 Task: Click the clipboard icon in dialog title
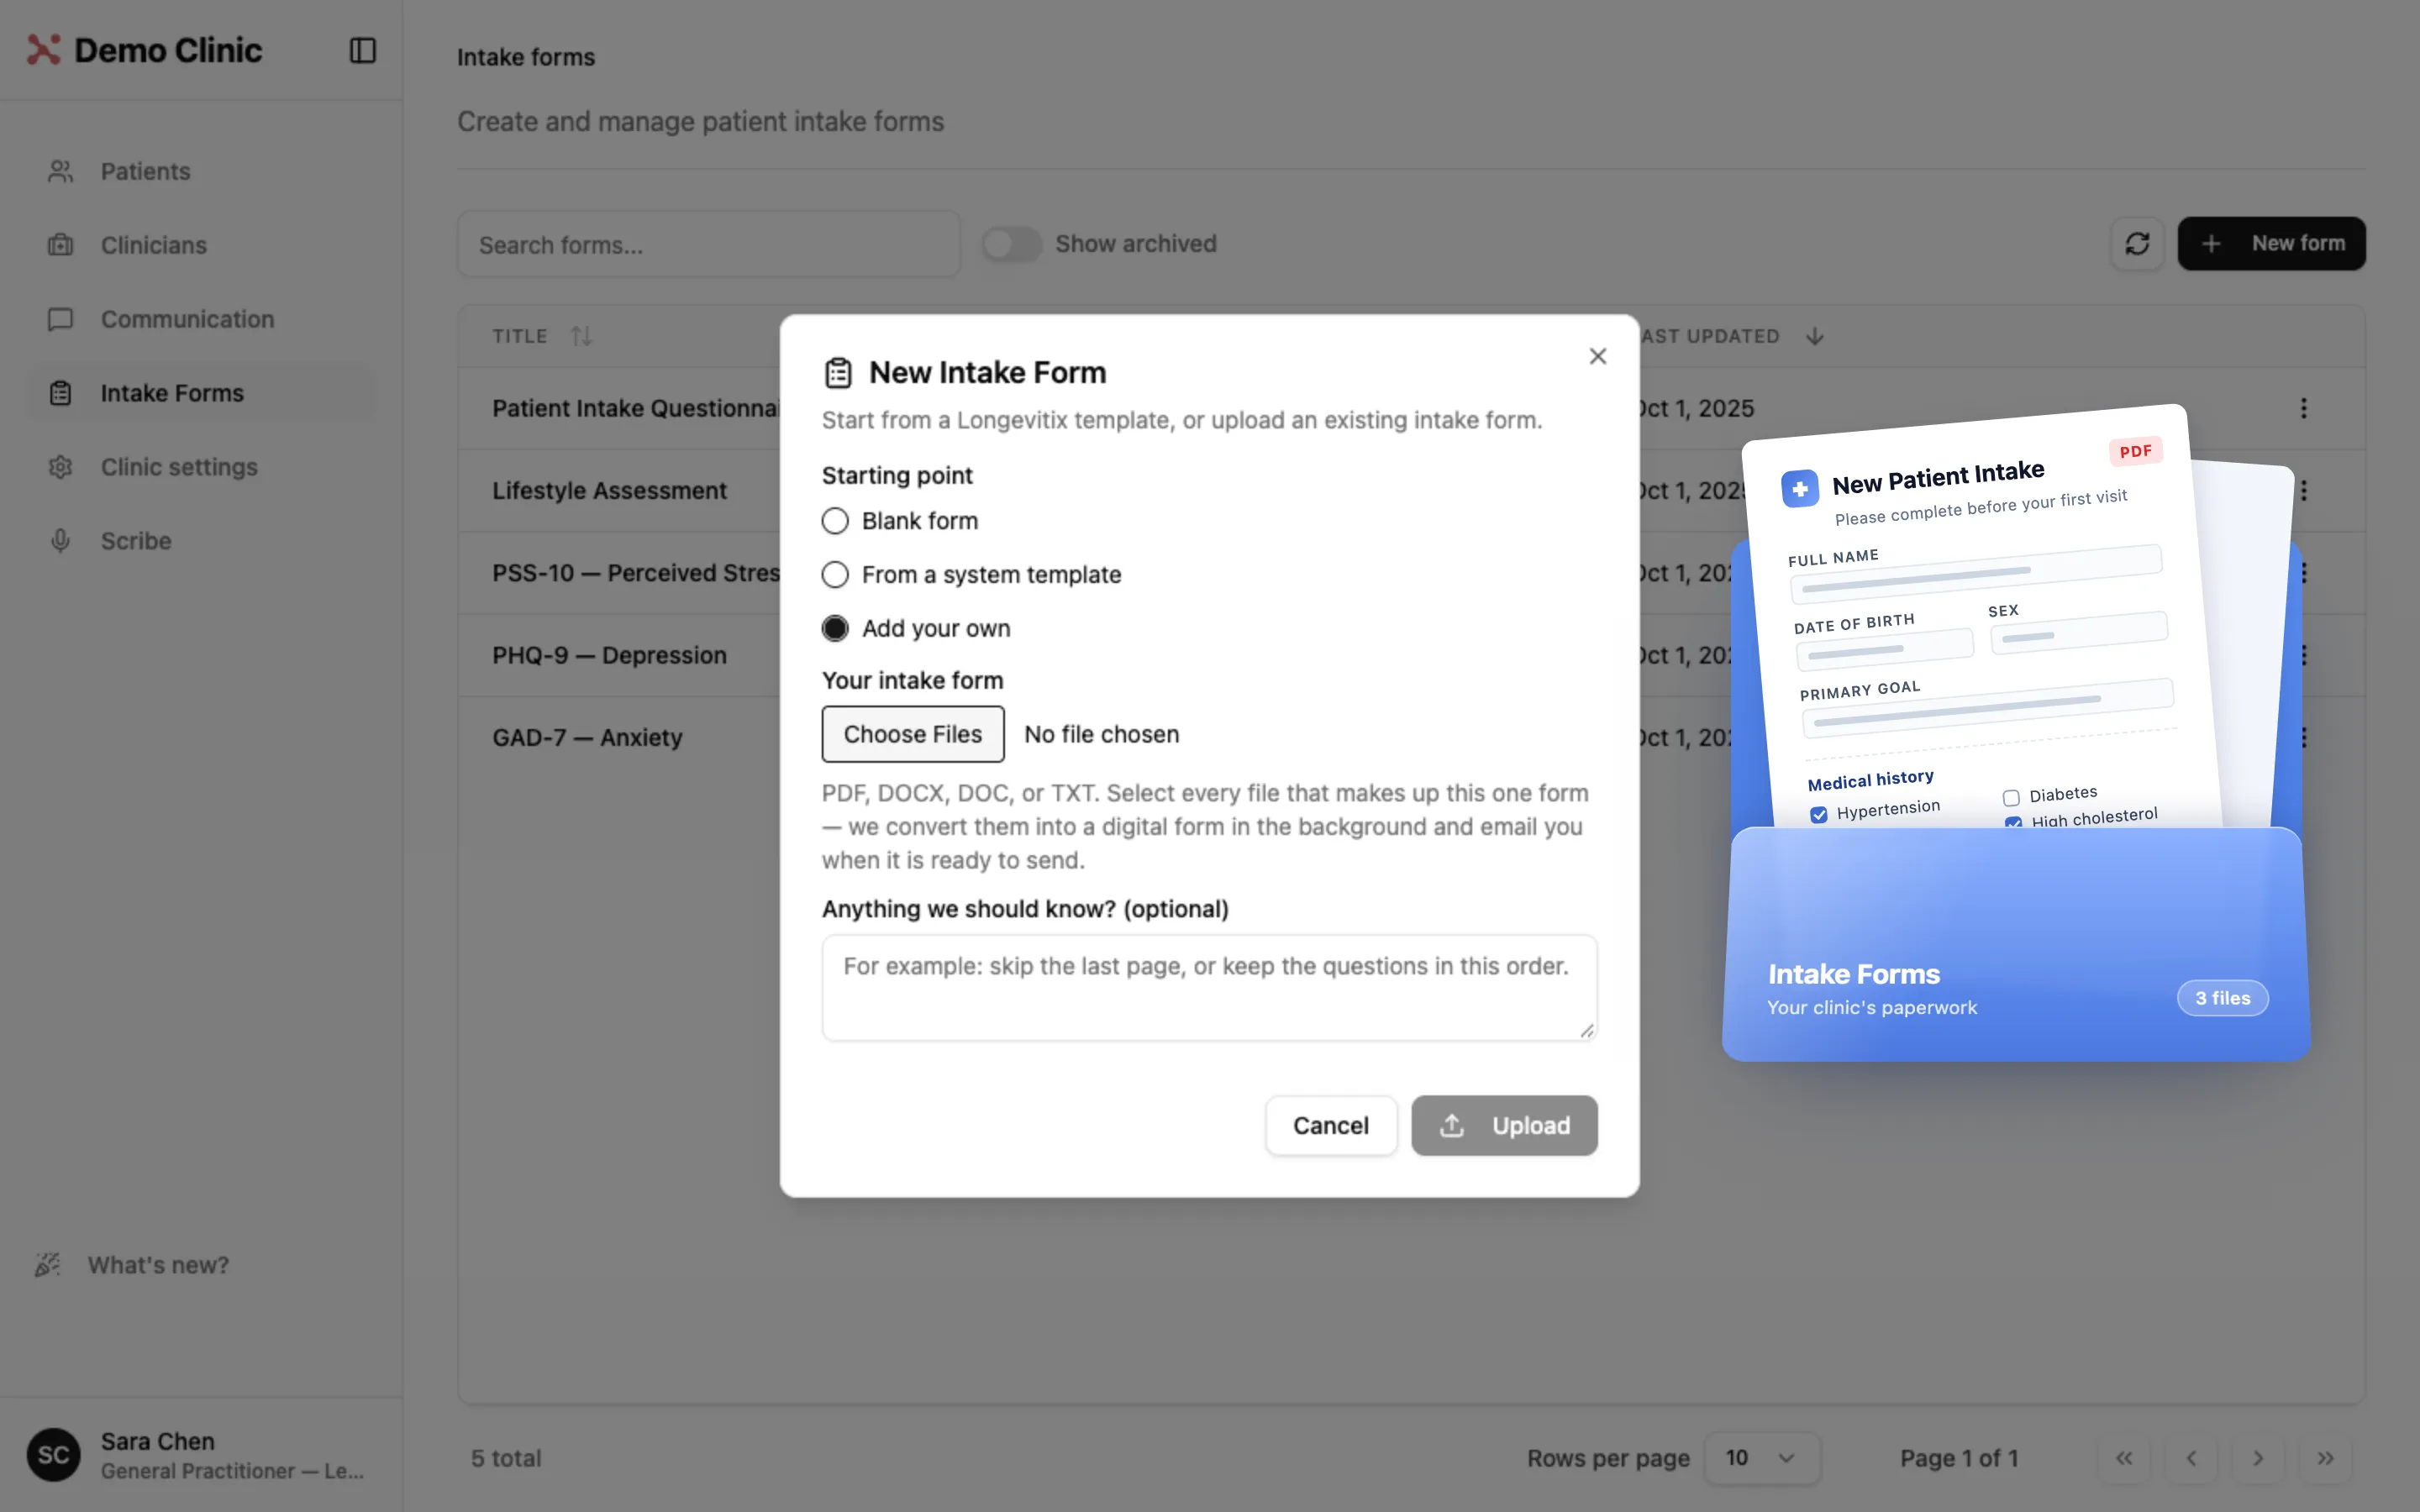(x=838, y=373)
